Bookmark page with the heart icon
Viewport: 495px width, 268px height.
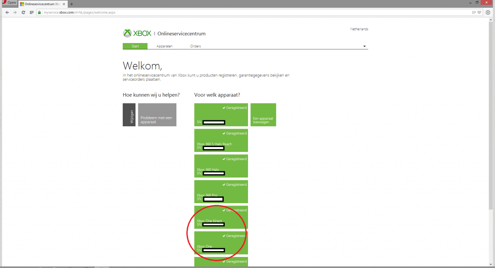click(x=479, y=12)
